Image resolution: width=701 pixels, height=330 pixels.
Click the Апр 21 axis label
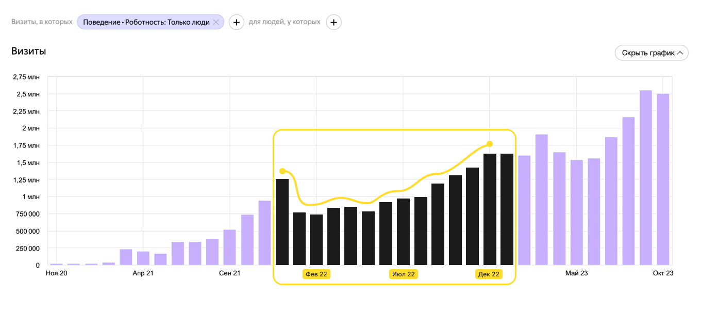(x=143, y=273)
